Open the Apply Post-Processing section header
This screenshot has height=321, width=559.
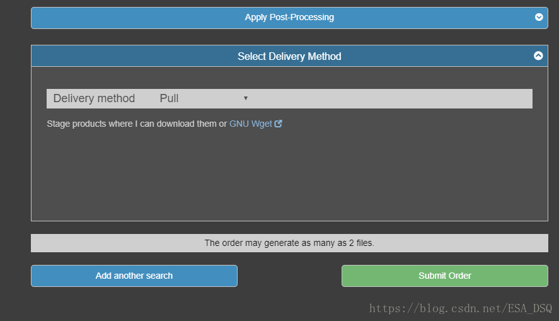pos(289,18)
